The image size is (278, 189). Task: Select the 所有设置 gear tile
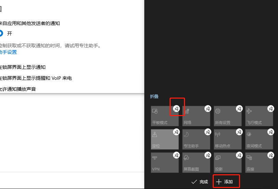[228, 116]
